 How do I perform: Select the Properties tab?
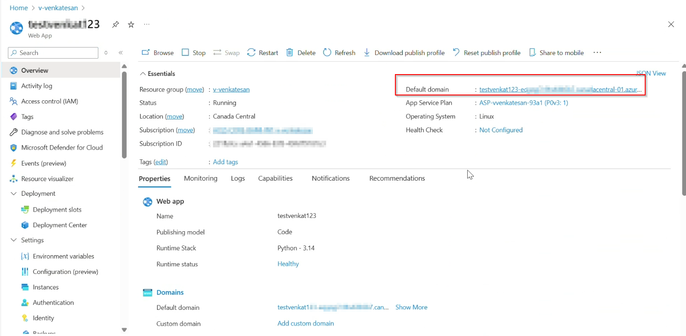point(154,178)
